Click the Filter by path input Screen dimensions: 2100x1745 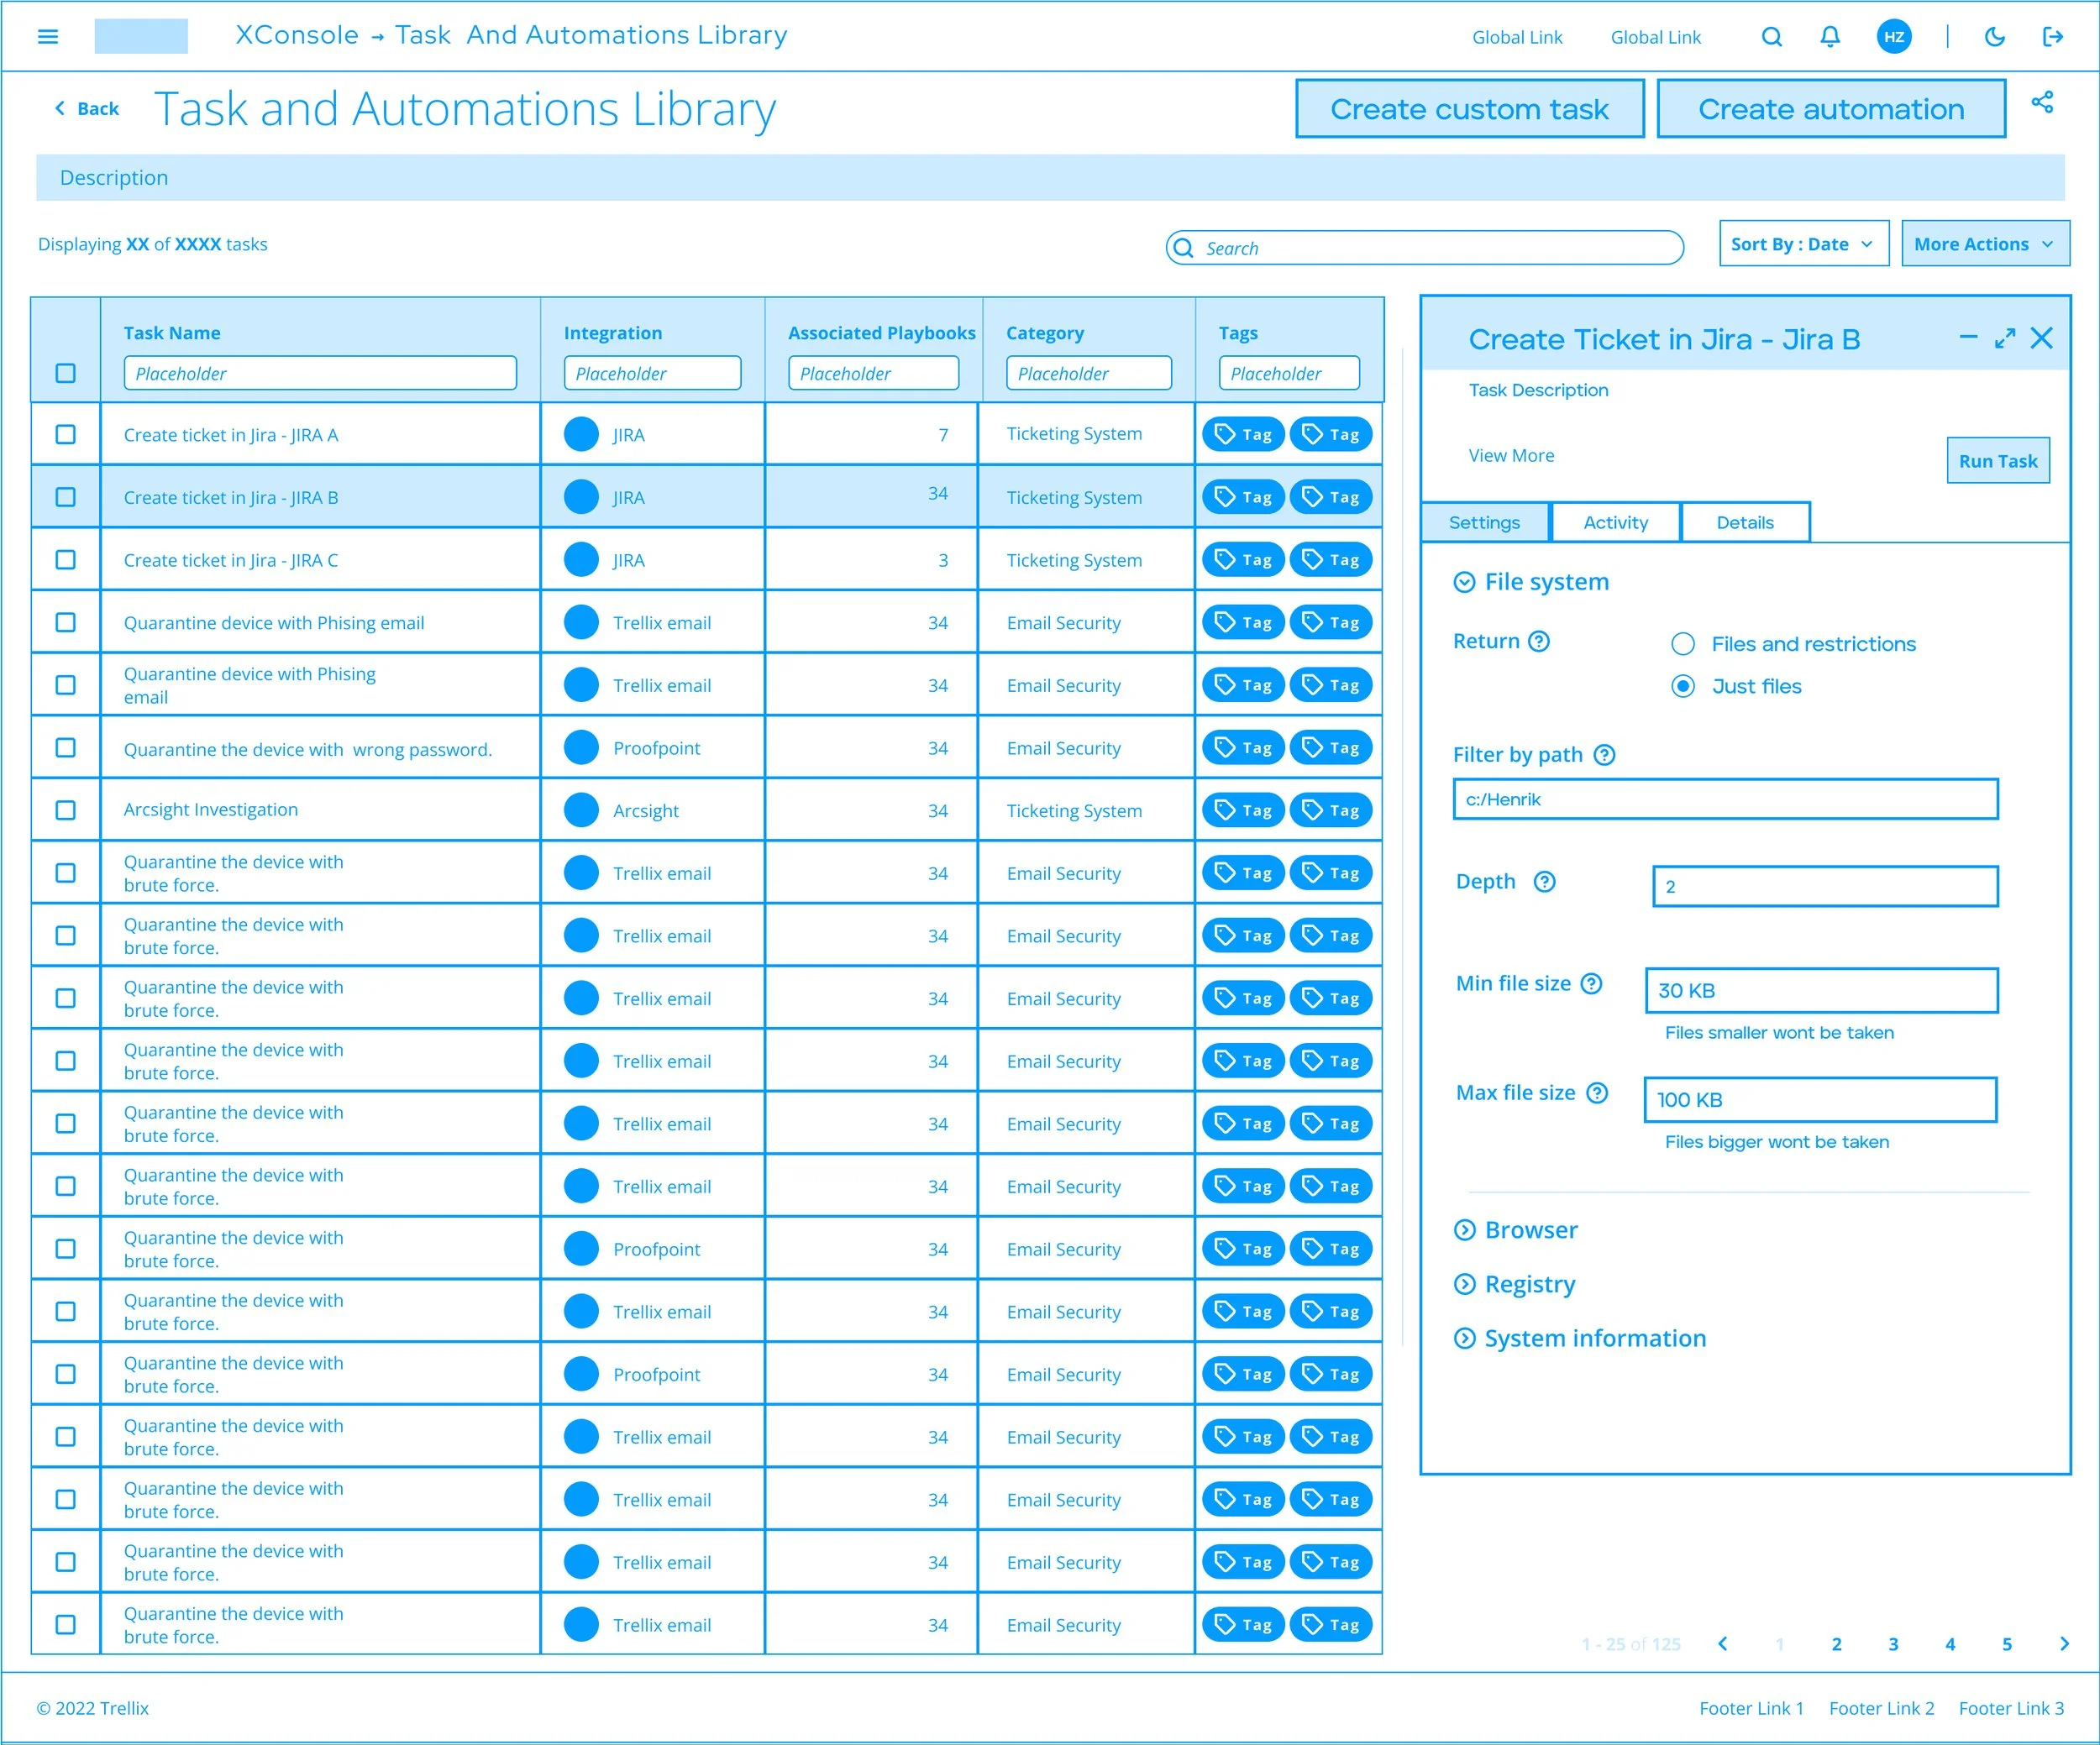coord(1725,799)
